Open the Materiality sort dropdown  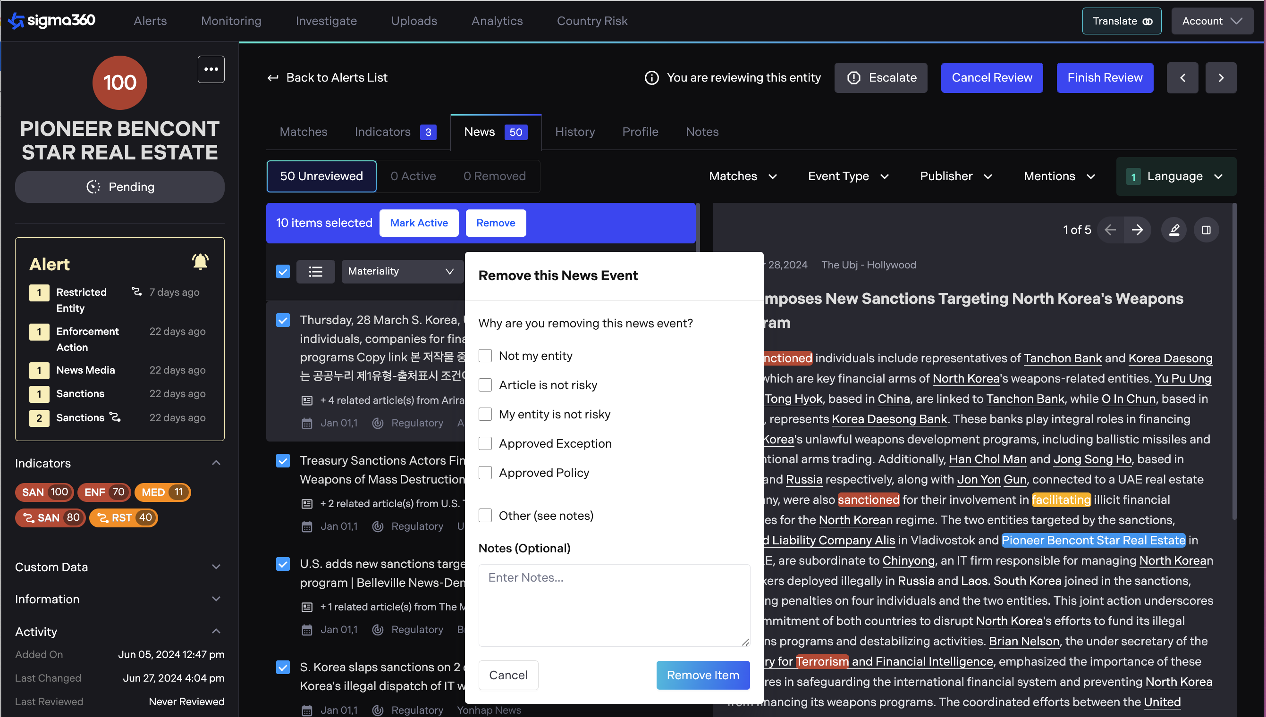(x=401, y=271)
